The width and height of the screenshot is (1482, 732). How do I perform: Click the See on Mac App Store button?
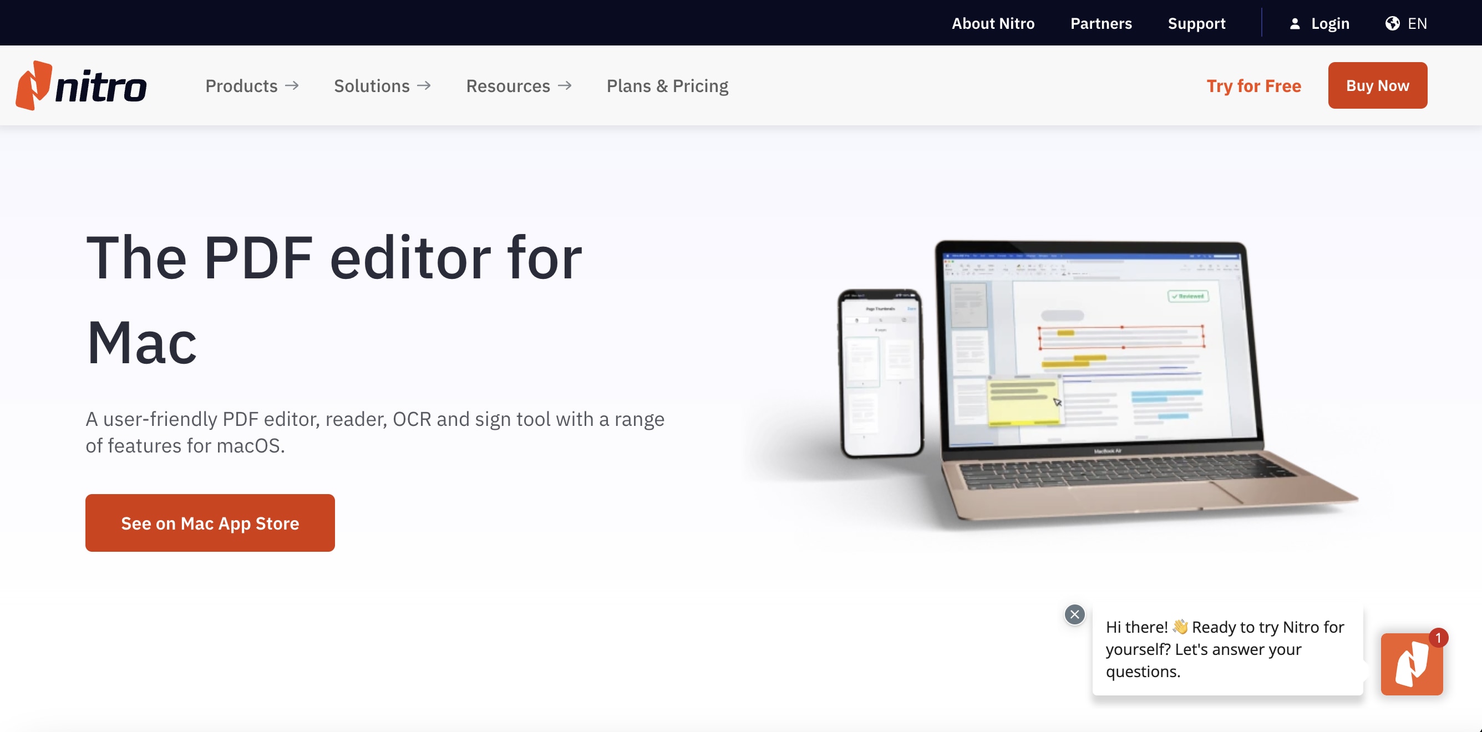tap(211, 522)
